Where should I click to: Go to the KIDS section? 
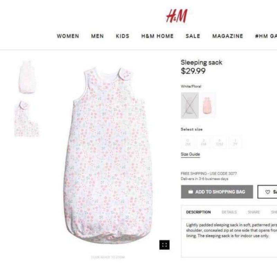[x=123, y=36]
